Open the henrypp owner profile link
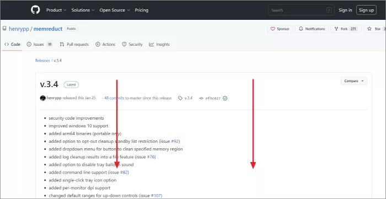 point(19,29)
